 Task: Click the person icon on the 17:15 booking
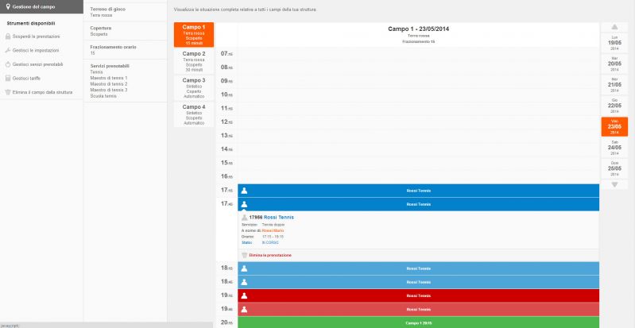(x=244, y=191)
